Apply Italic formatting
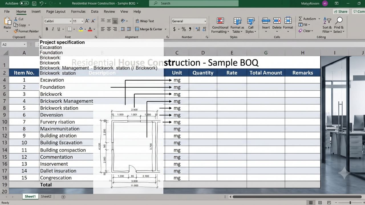The width and height of the screenshot is (365, 205). coord(53,29)
